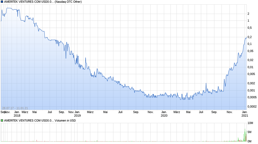Click the price axis label 0,02
Screen dimensions: 258x144
[x=250, y=60]
